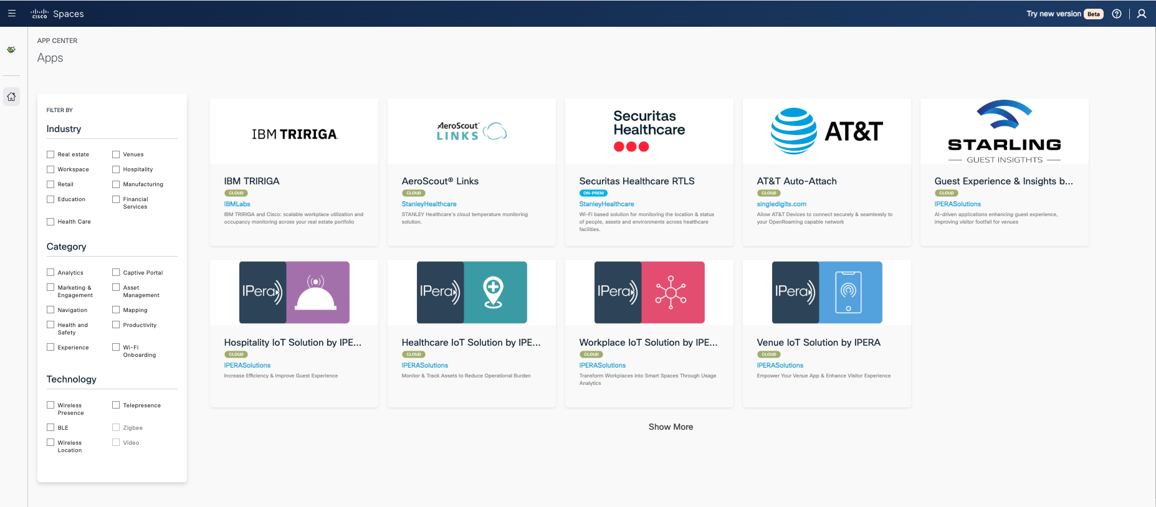The width and height of the screenshot is (1156, 507).
Task: Click the home icon in sidebar
Action: 11,97
